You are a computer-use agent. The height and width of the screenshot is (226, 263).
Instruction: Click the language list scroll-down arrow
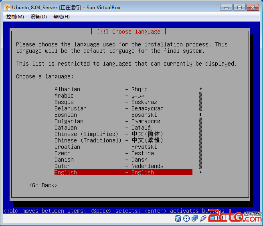200,172
